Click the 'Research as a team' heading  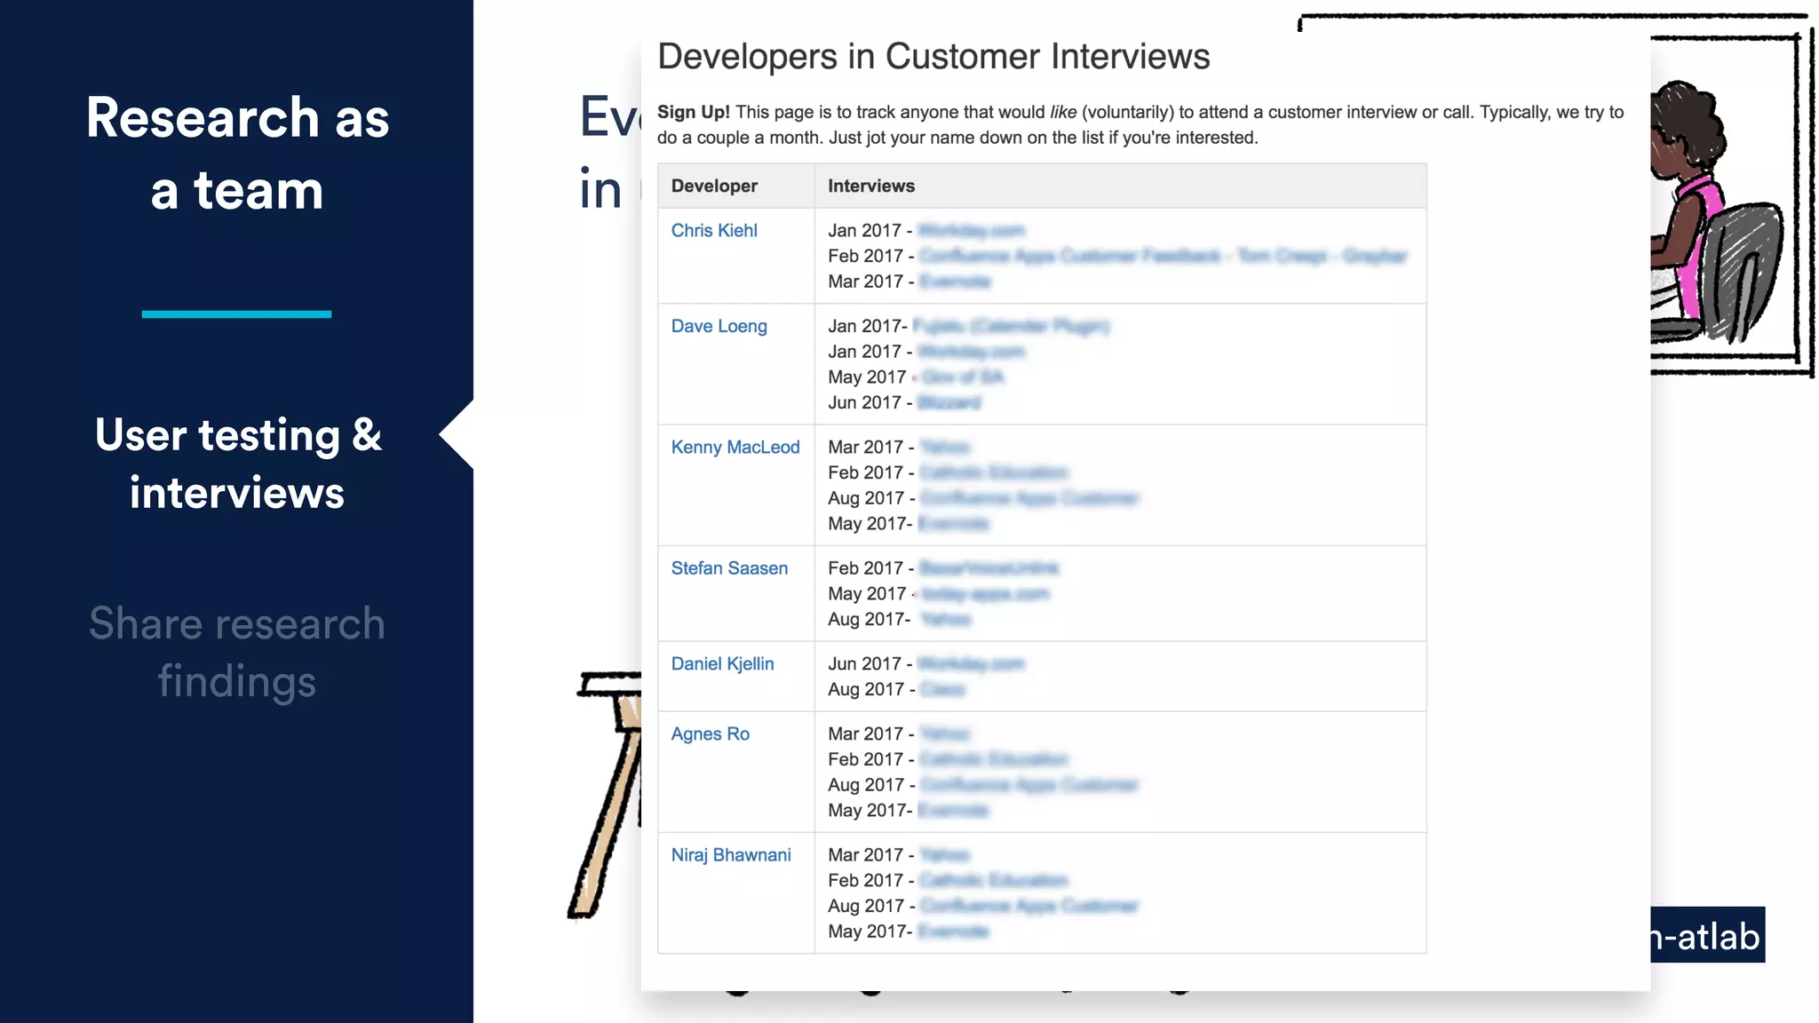237,154
